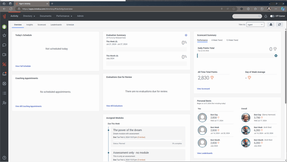Click browser back arrow
Screen dimensions: 287x162
pos(4,9)
